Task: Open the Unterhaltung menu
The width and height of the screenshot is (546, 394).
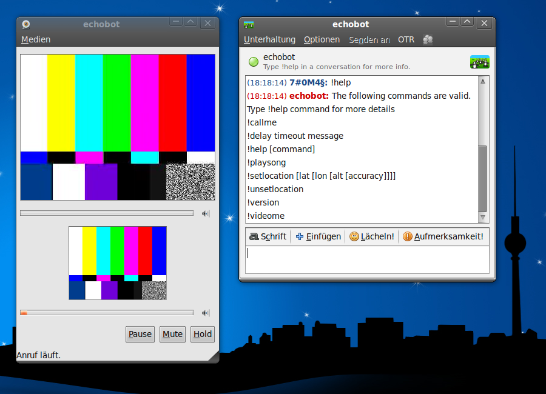Action: point(269,39)
